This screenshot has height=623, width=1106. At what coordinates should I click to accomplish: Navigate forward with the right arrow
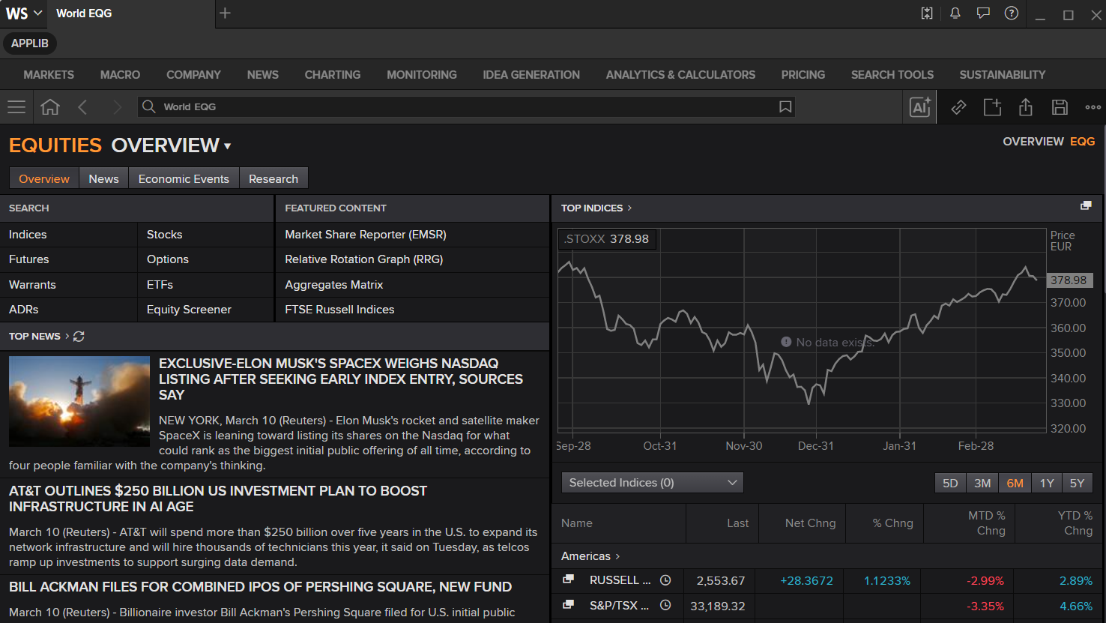tap(117, 107)
